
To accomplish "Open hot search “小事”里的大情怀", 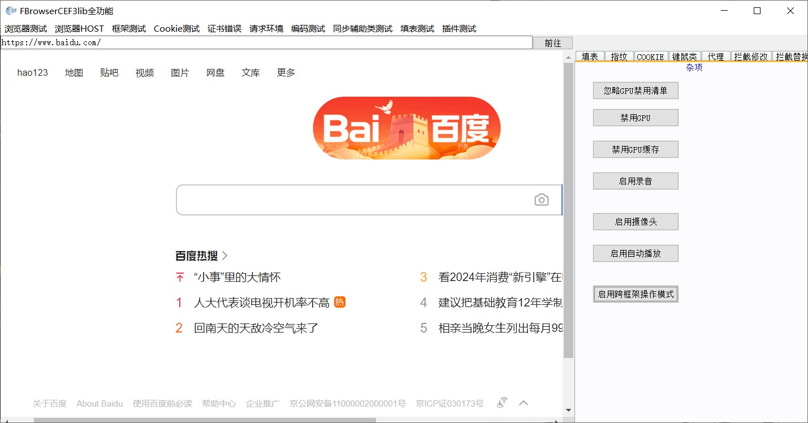I will 237,277.
